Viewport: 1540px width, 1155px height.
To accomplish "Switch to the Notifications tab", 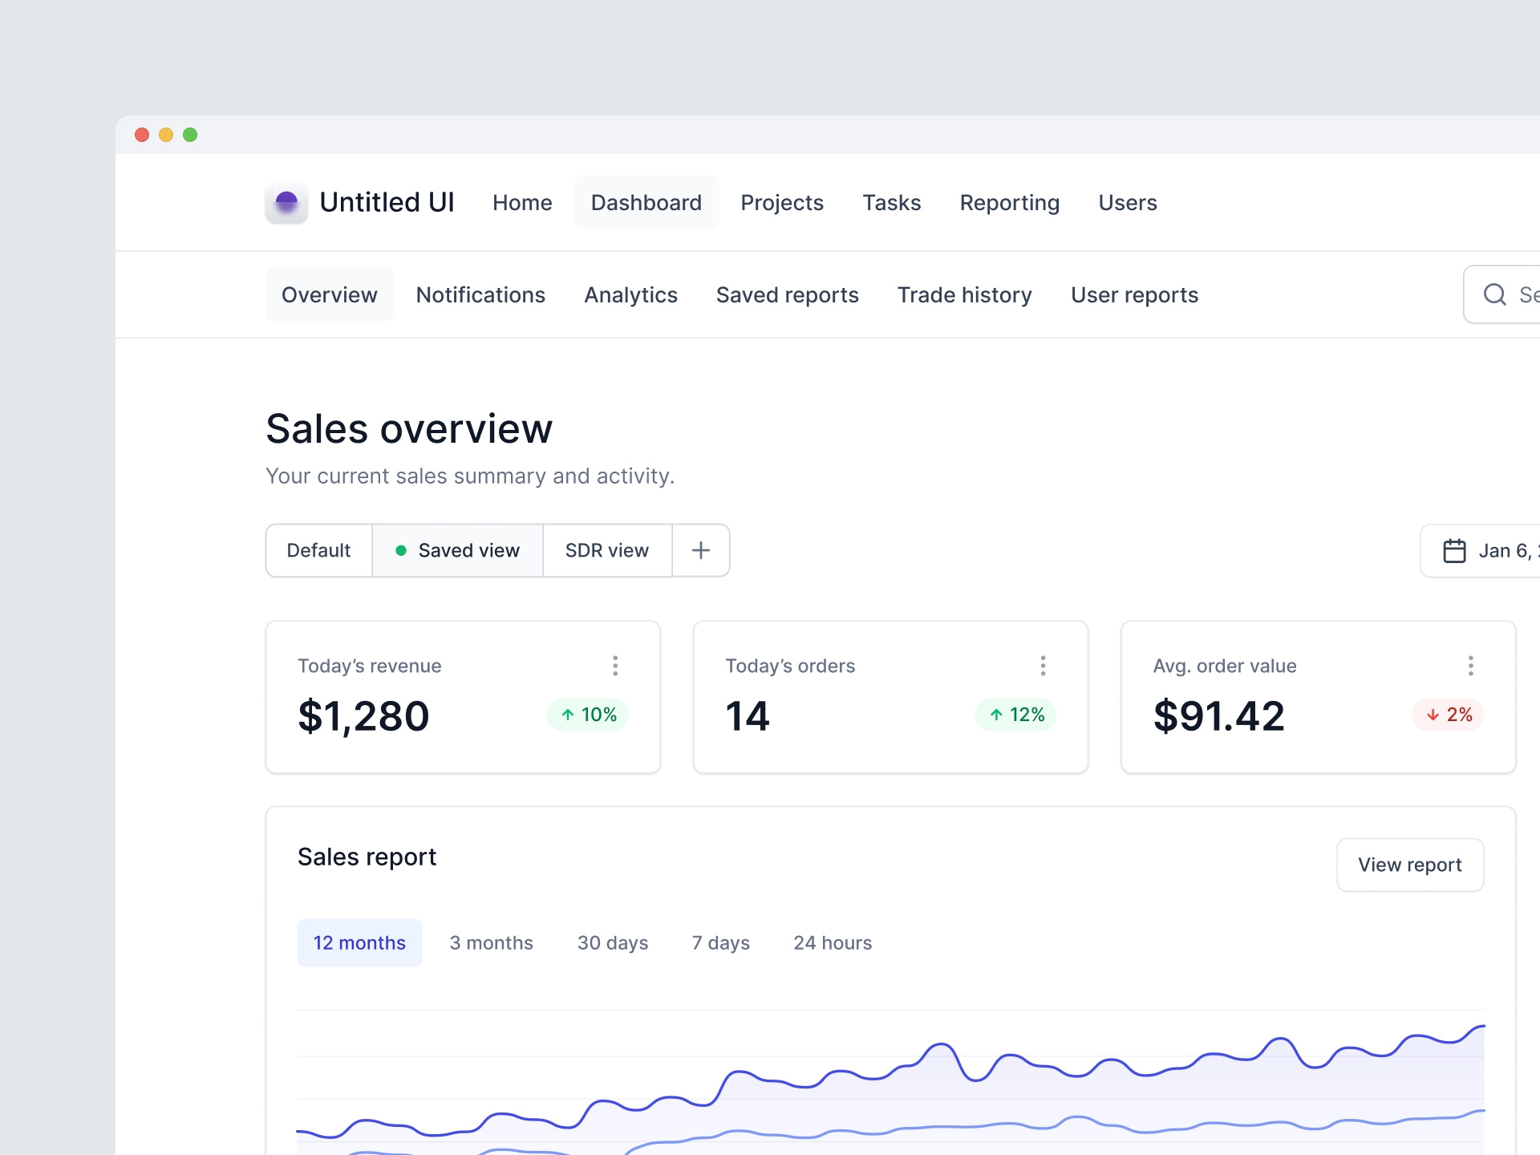I will (480, 294).
